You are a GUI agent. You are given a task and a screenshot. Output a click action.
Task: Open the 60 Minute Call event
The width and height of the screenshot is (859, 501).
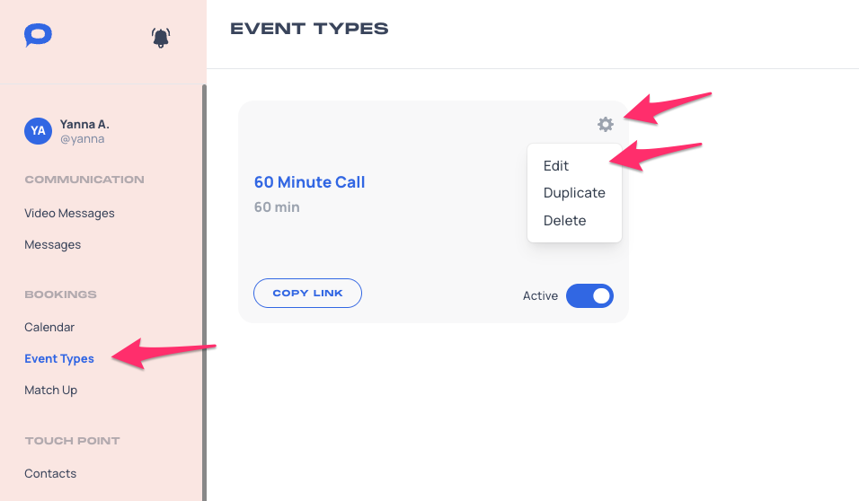pyautogui.click(x=309, y=181)
